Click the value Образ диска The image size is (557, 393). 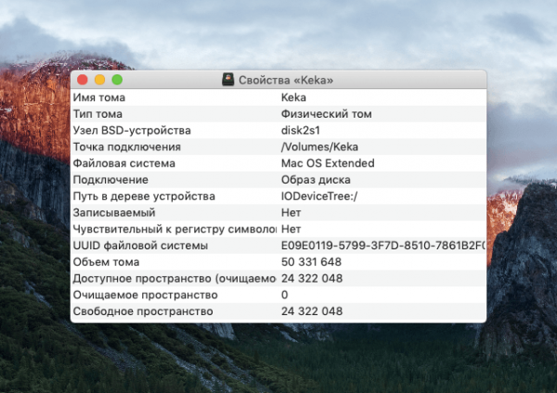[x=316, y=180]
